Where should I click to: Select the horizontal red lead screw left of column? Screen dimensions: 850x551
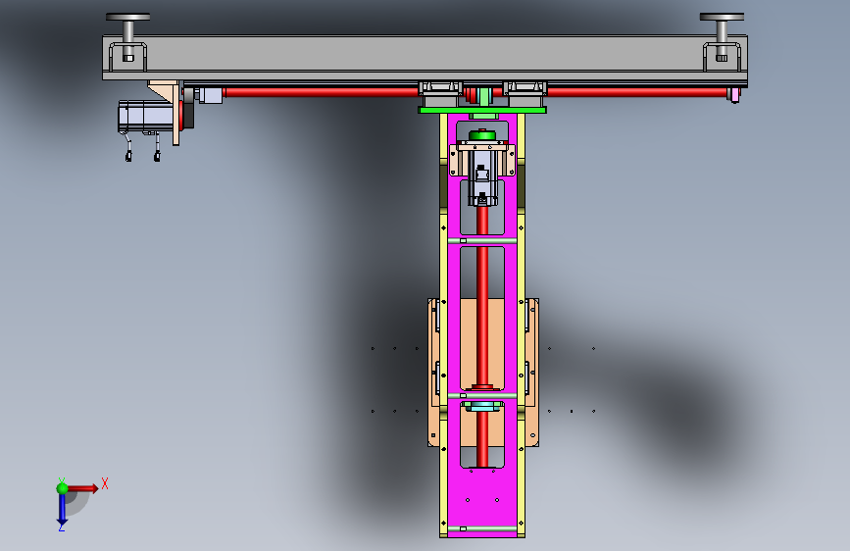321,92
